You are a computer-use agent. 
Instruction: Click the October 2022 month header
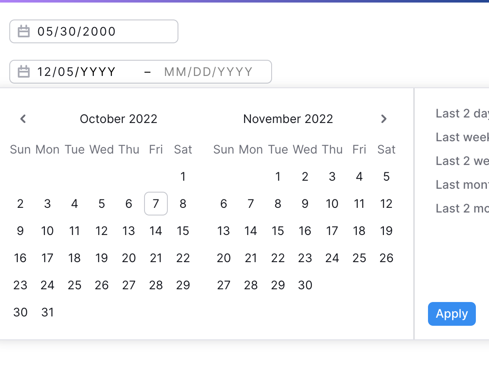pyautogui.click(x=118, y=119)
